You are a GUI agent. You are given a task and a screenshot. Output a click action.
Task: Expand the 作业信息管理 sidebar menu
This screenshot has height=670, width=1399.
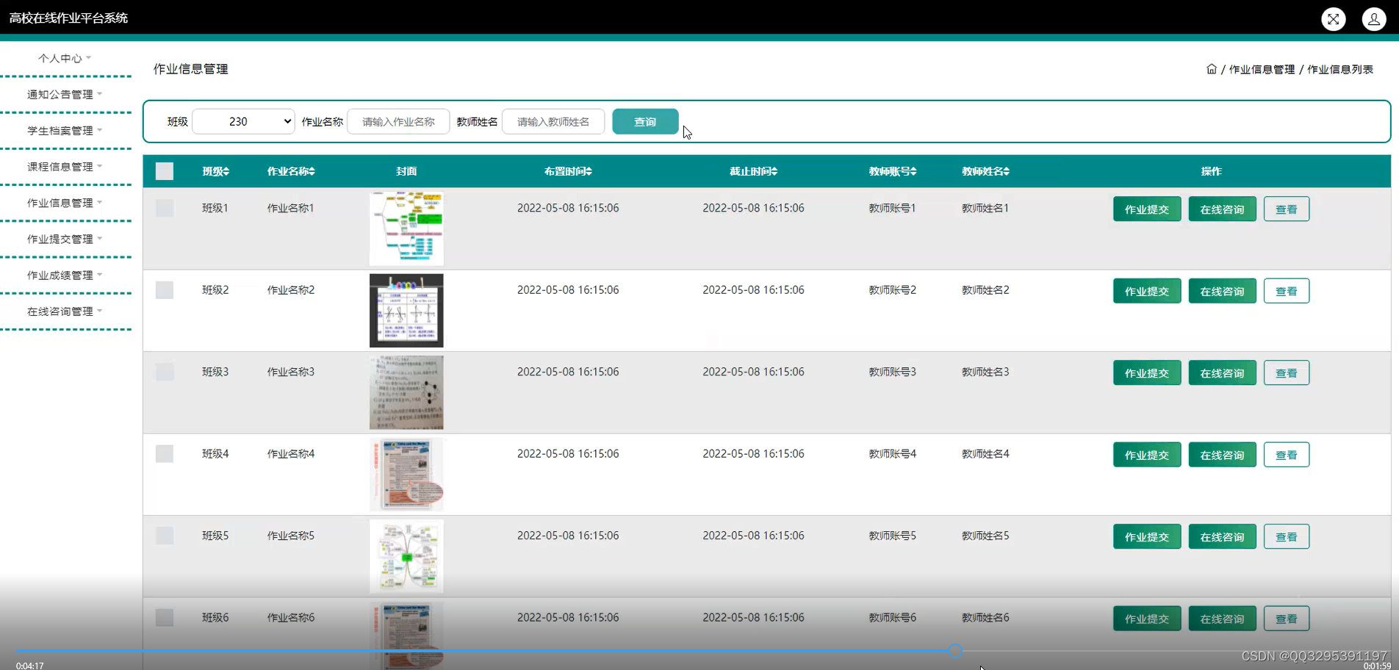pyautogui.click(x=65, y=203)
